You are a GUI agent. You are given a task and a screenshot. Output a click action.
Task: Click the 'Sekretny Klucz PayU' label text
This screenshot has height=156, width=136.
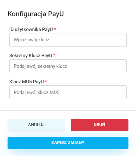[x=31, y=55]
